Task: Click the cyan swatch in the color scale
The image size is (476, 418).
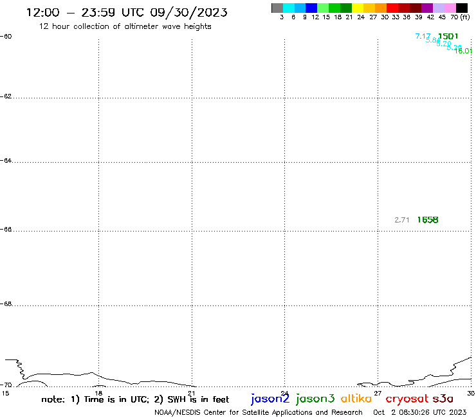Action: (x=289, y=8)
